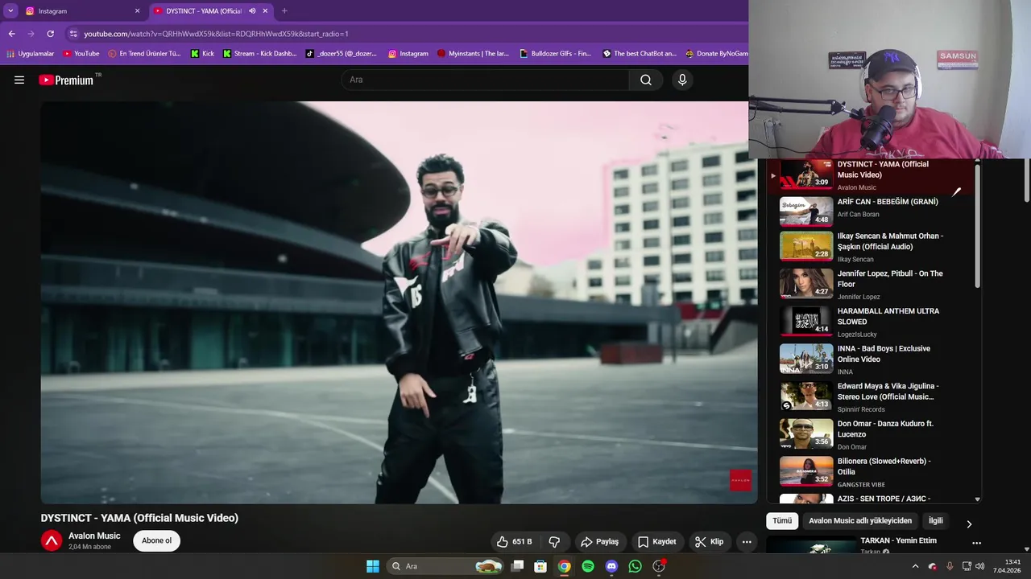Open the tab search dropdown arrow
1031x579 pixels.
(x=10, y=11)
